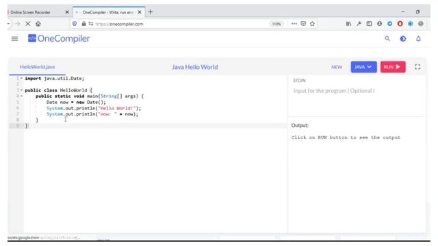Open a new browser tab

pos(151,12)
